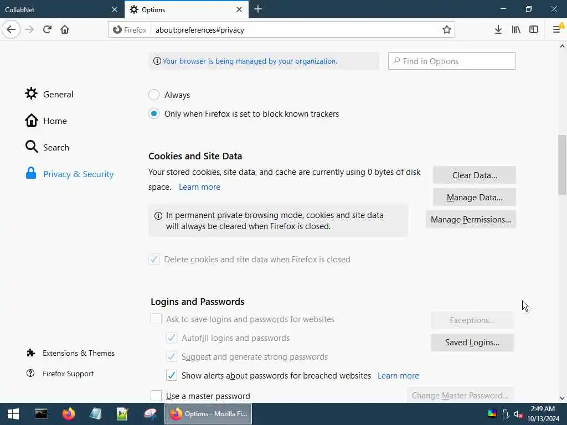Click the Options Mozilla Firefox taskbar button

tap(208, 414)
